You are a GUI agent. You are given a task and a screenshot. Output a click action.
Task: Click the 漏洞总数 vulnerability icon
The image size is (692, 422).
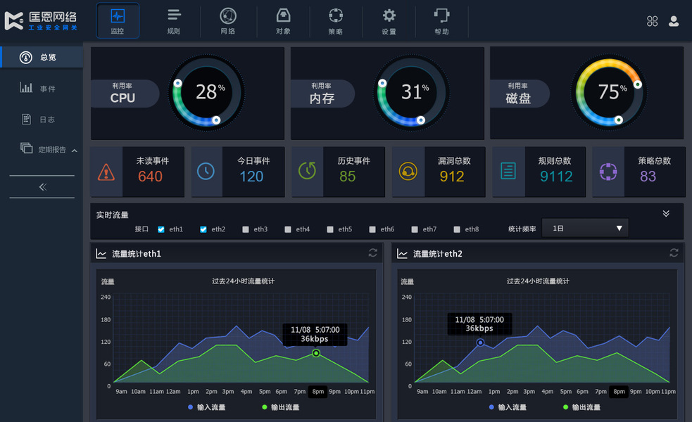(408, 171)
